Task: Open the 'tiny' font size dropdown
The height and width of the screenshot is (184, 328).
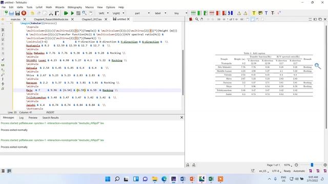Action: click(186, 13)
